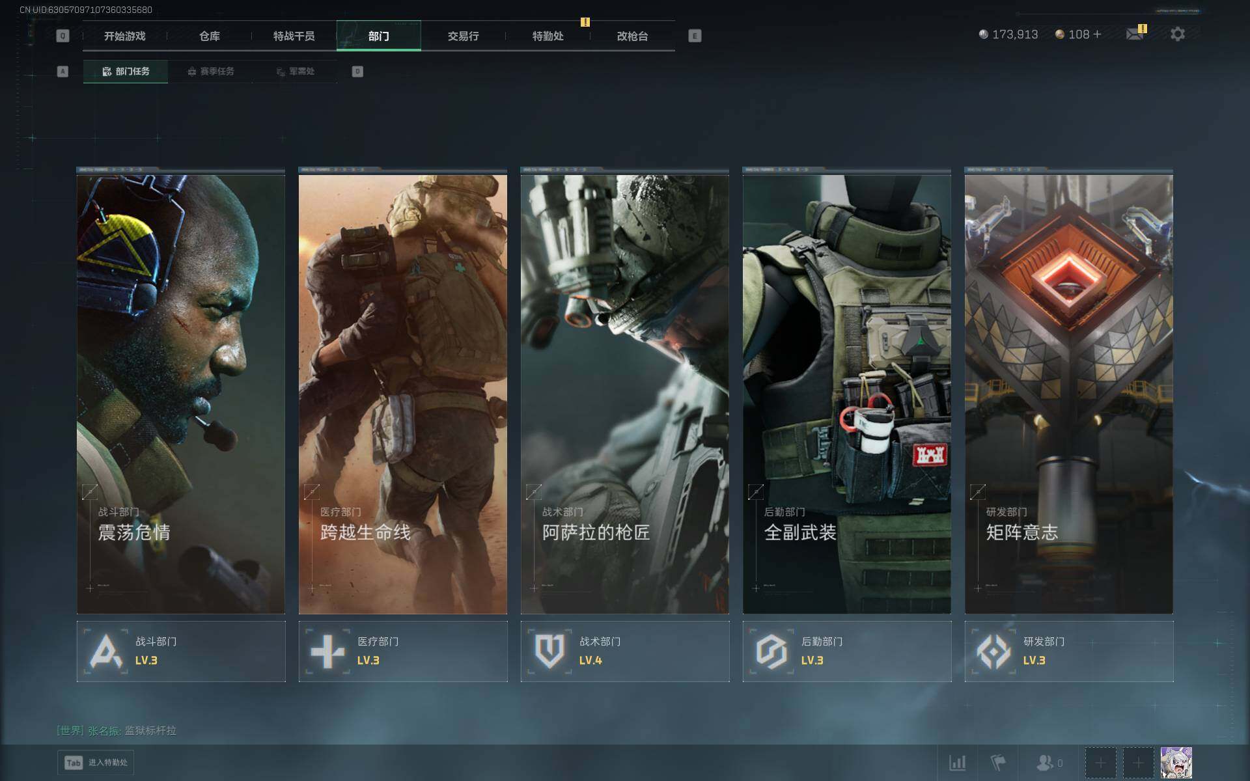Image resolution: width=1250 pixels, height=781 pixels.
Task: Click the statistics bar chart icon
Action: (957, 762)
